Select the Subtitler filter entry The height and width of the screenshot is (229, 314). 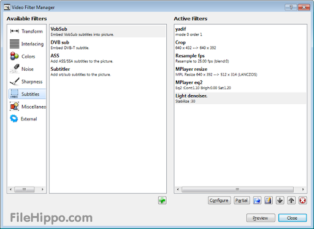108,71
